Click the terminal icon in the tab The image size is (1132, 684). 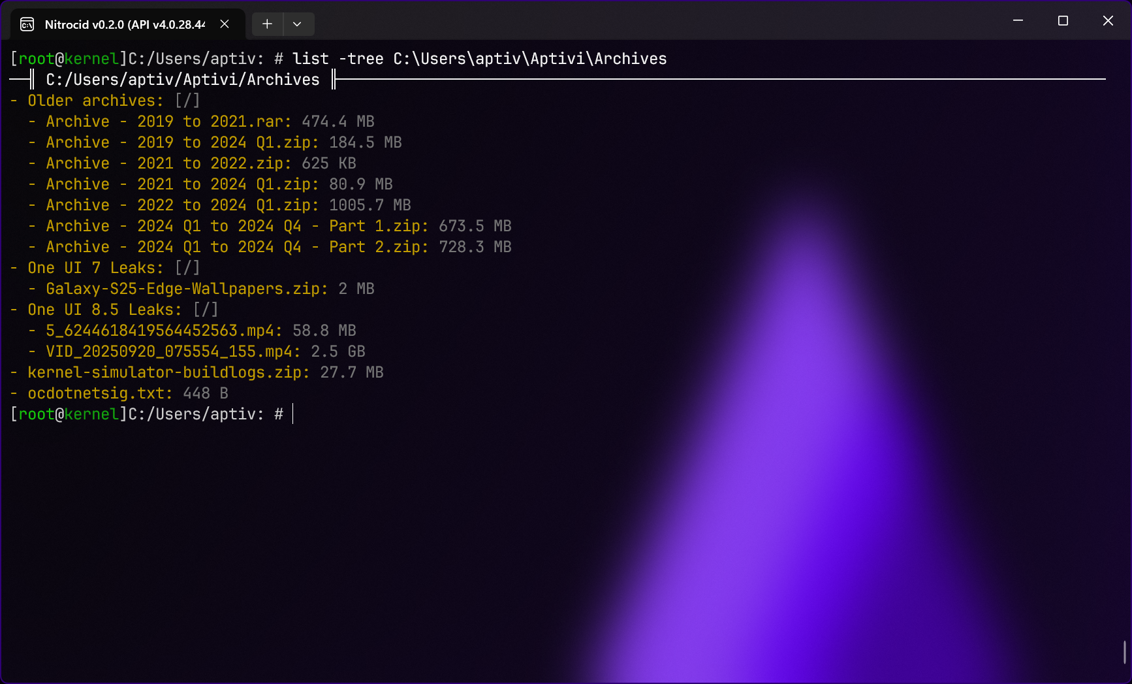pos(27,25)
